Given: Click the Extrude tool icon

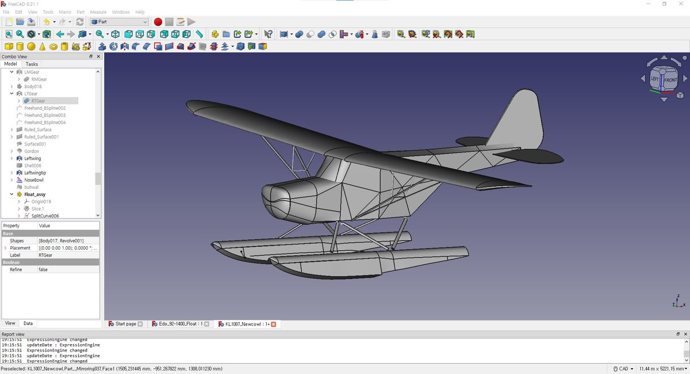Looking at the screenshot, I should (x=102, y=47).
